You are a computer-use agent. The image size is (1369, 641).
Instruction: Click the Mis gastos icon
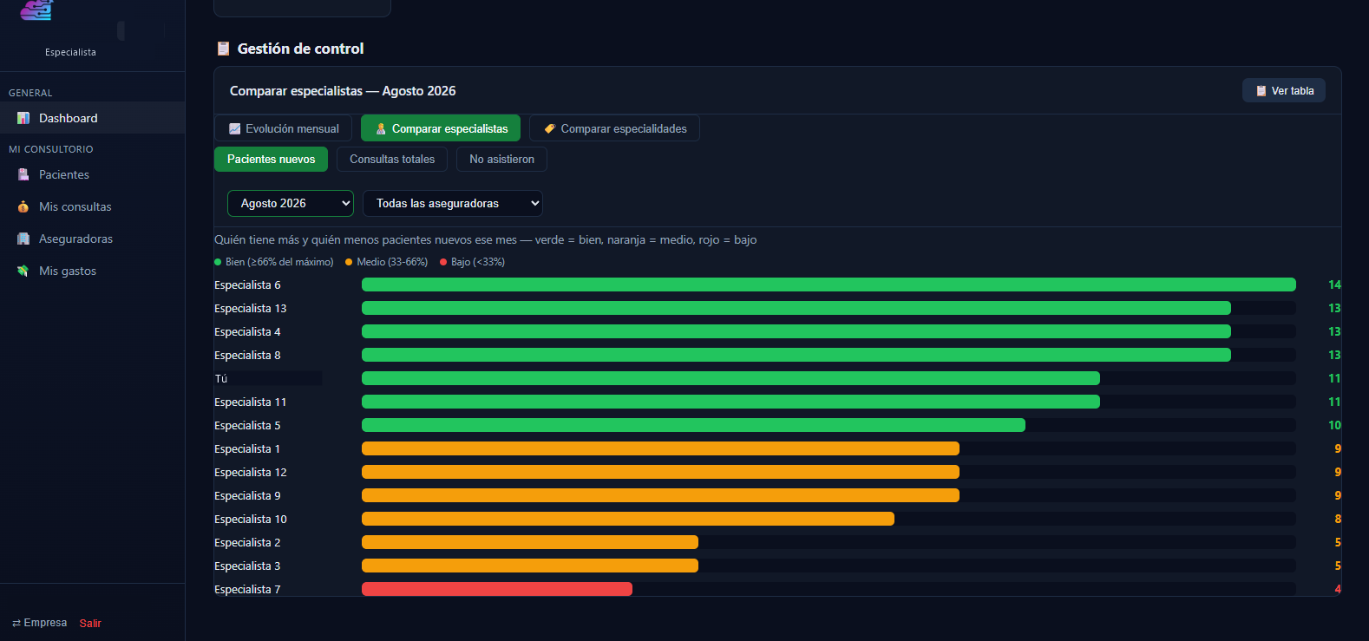(23, 271)
